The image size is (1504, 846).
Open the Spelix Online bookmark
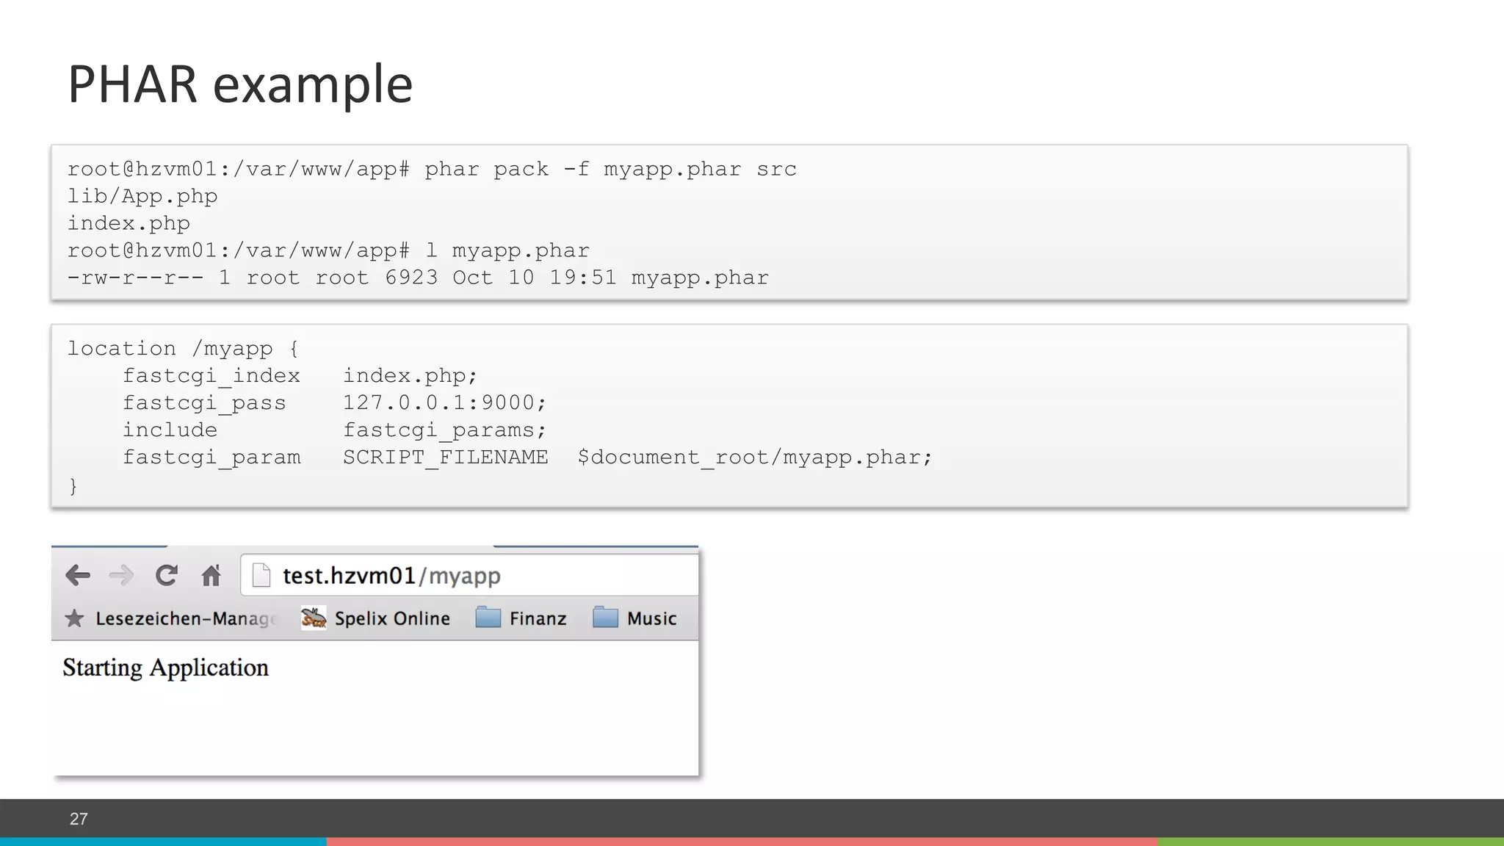375,618
